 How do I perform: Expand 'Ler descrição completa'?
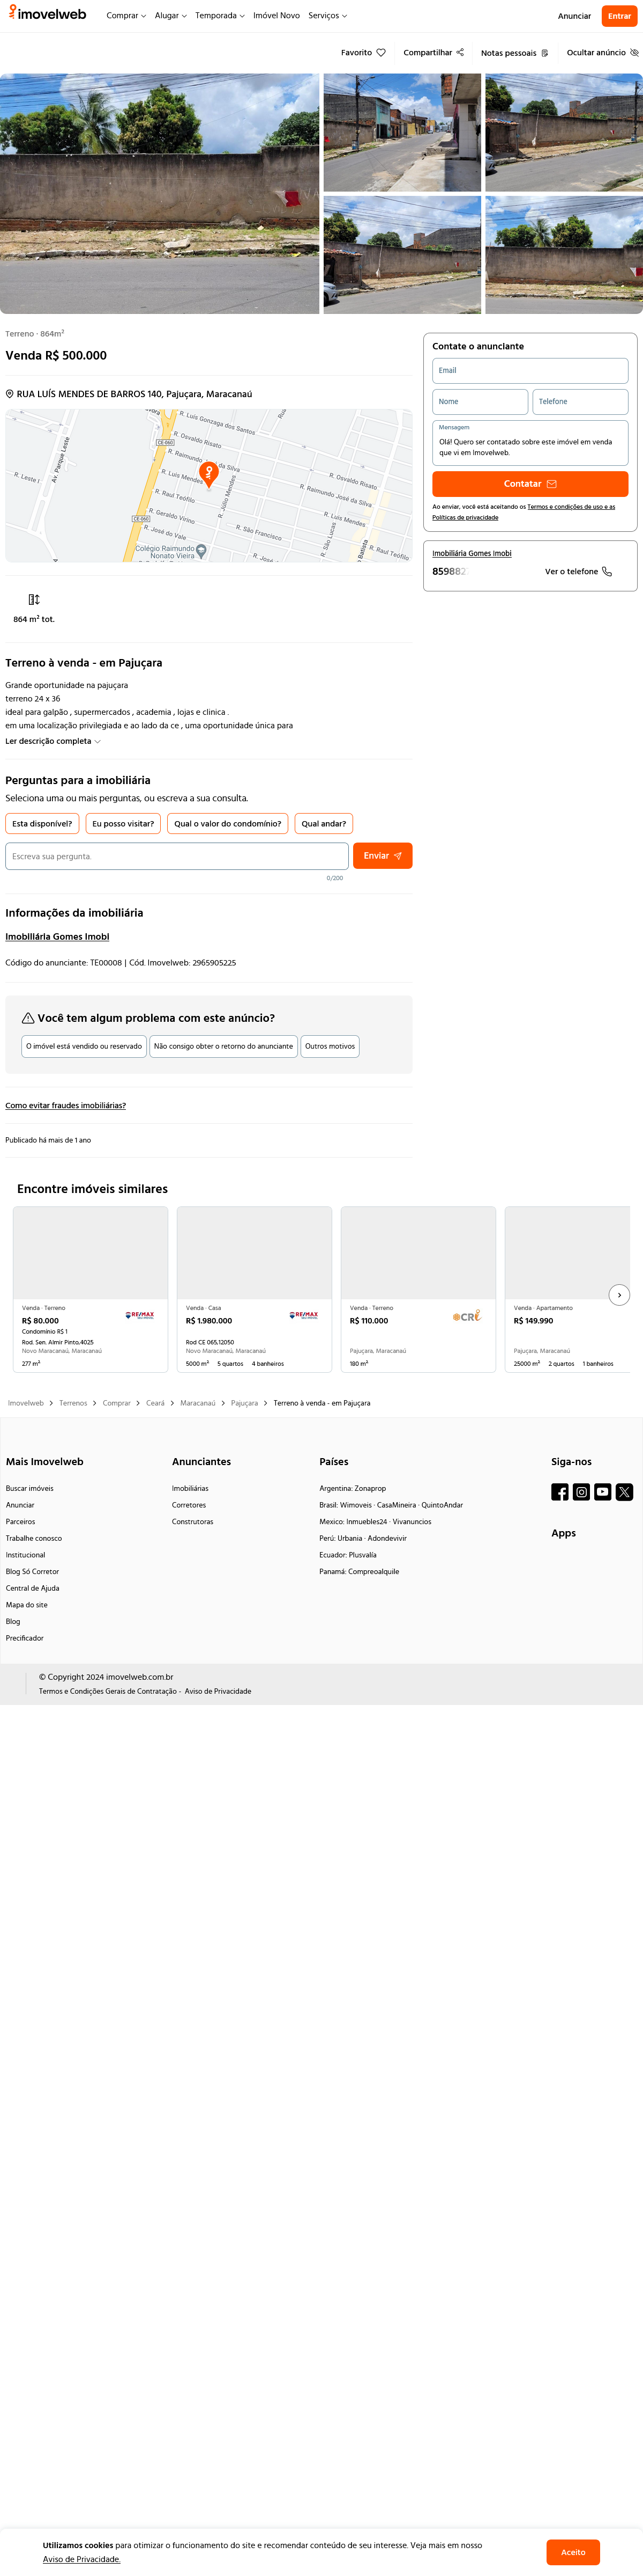(x=53, y=741)
